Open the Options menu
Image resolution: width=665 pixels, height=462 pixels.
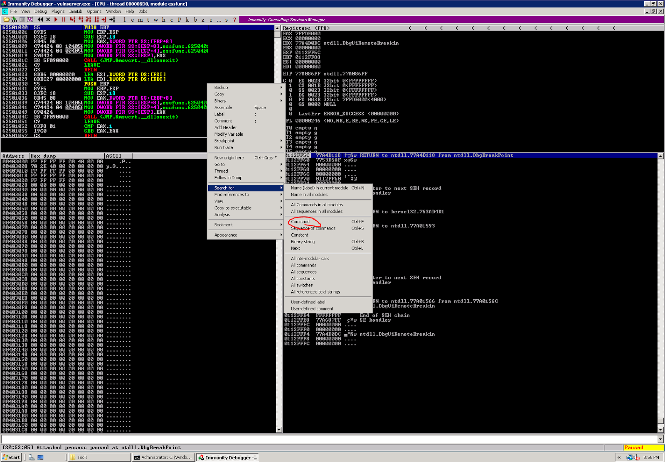[94, 11]
